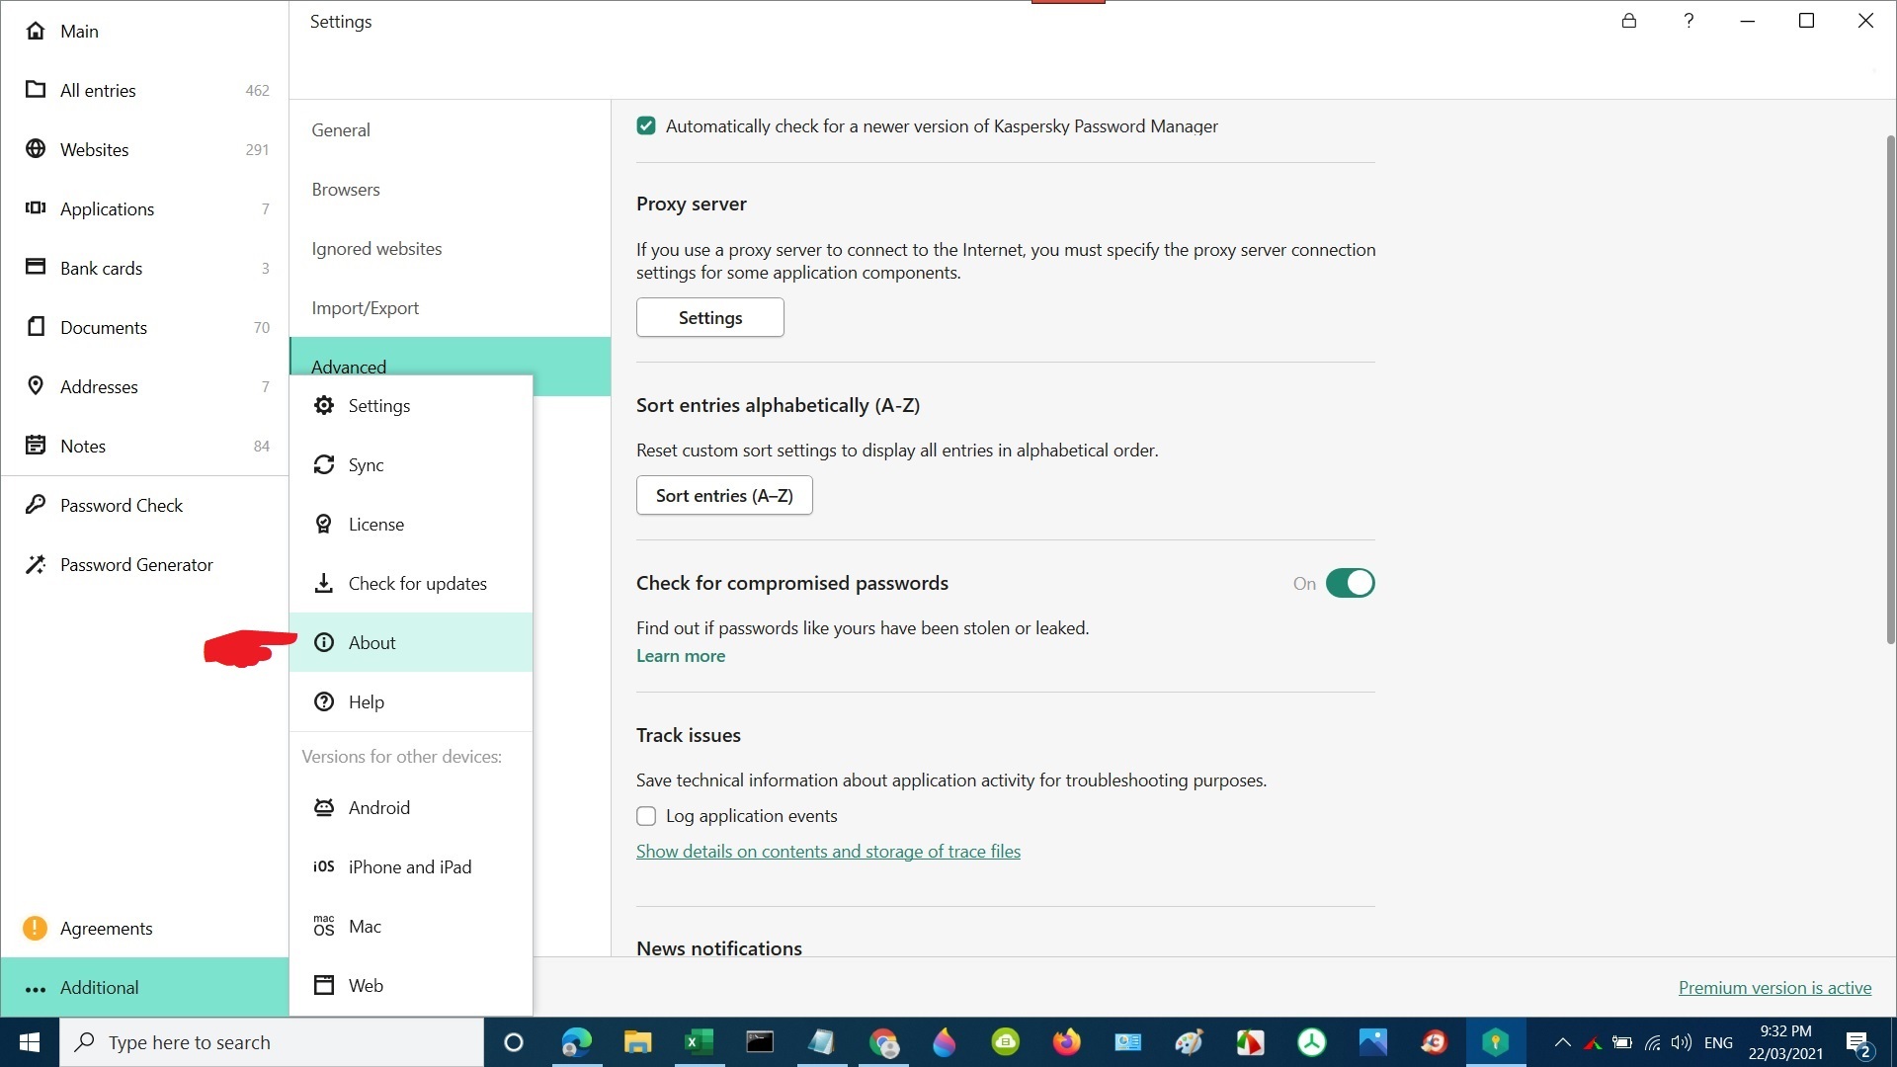Open Kaspersky Password Manager taskbar icon

point(1495,1042)
